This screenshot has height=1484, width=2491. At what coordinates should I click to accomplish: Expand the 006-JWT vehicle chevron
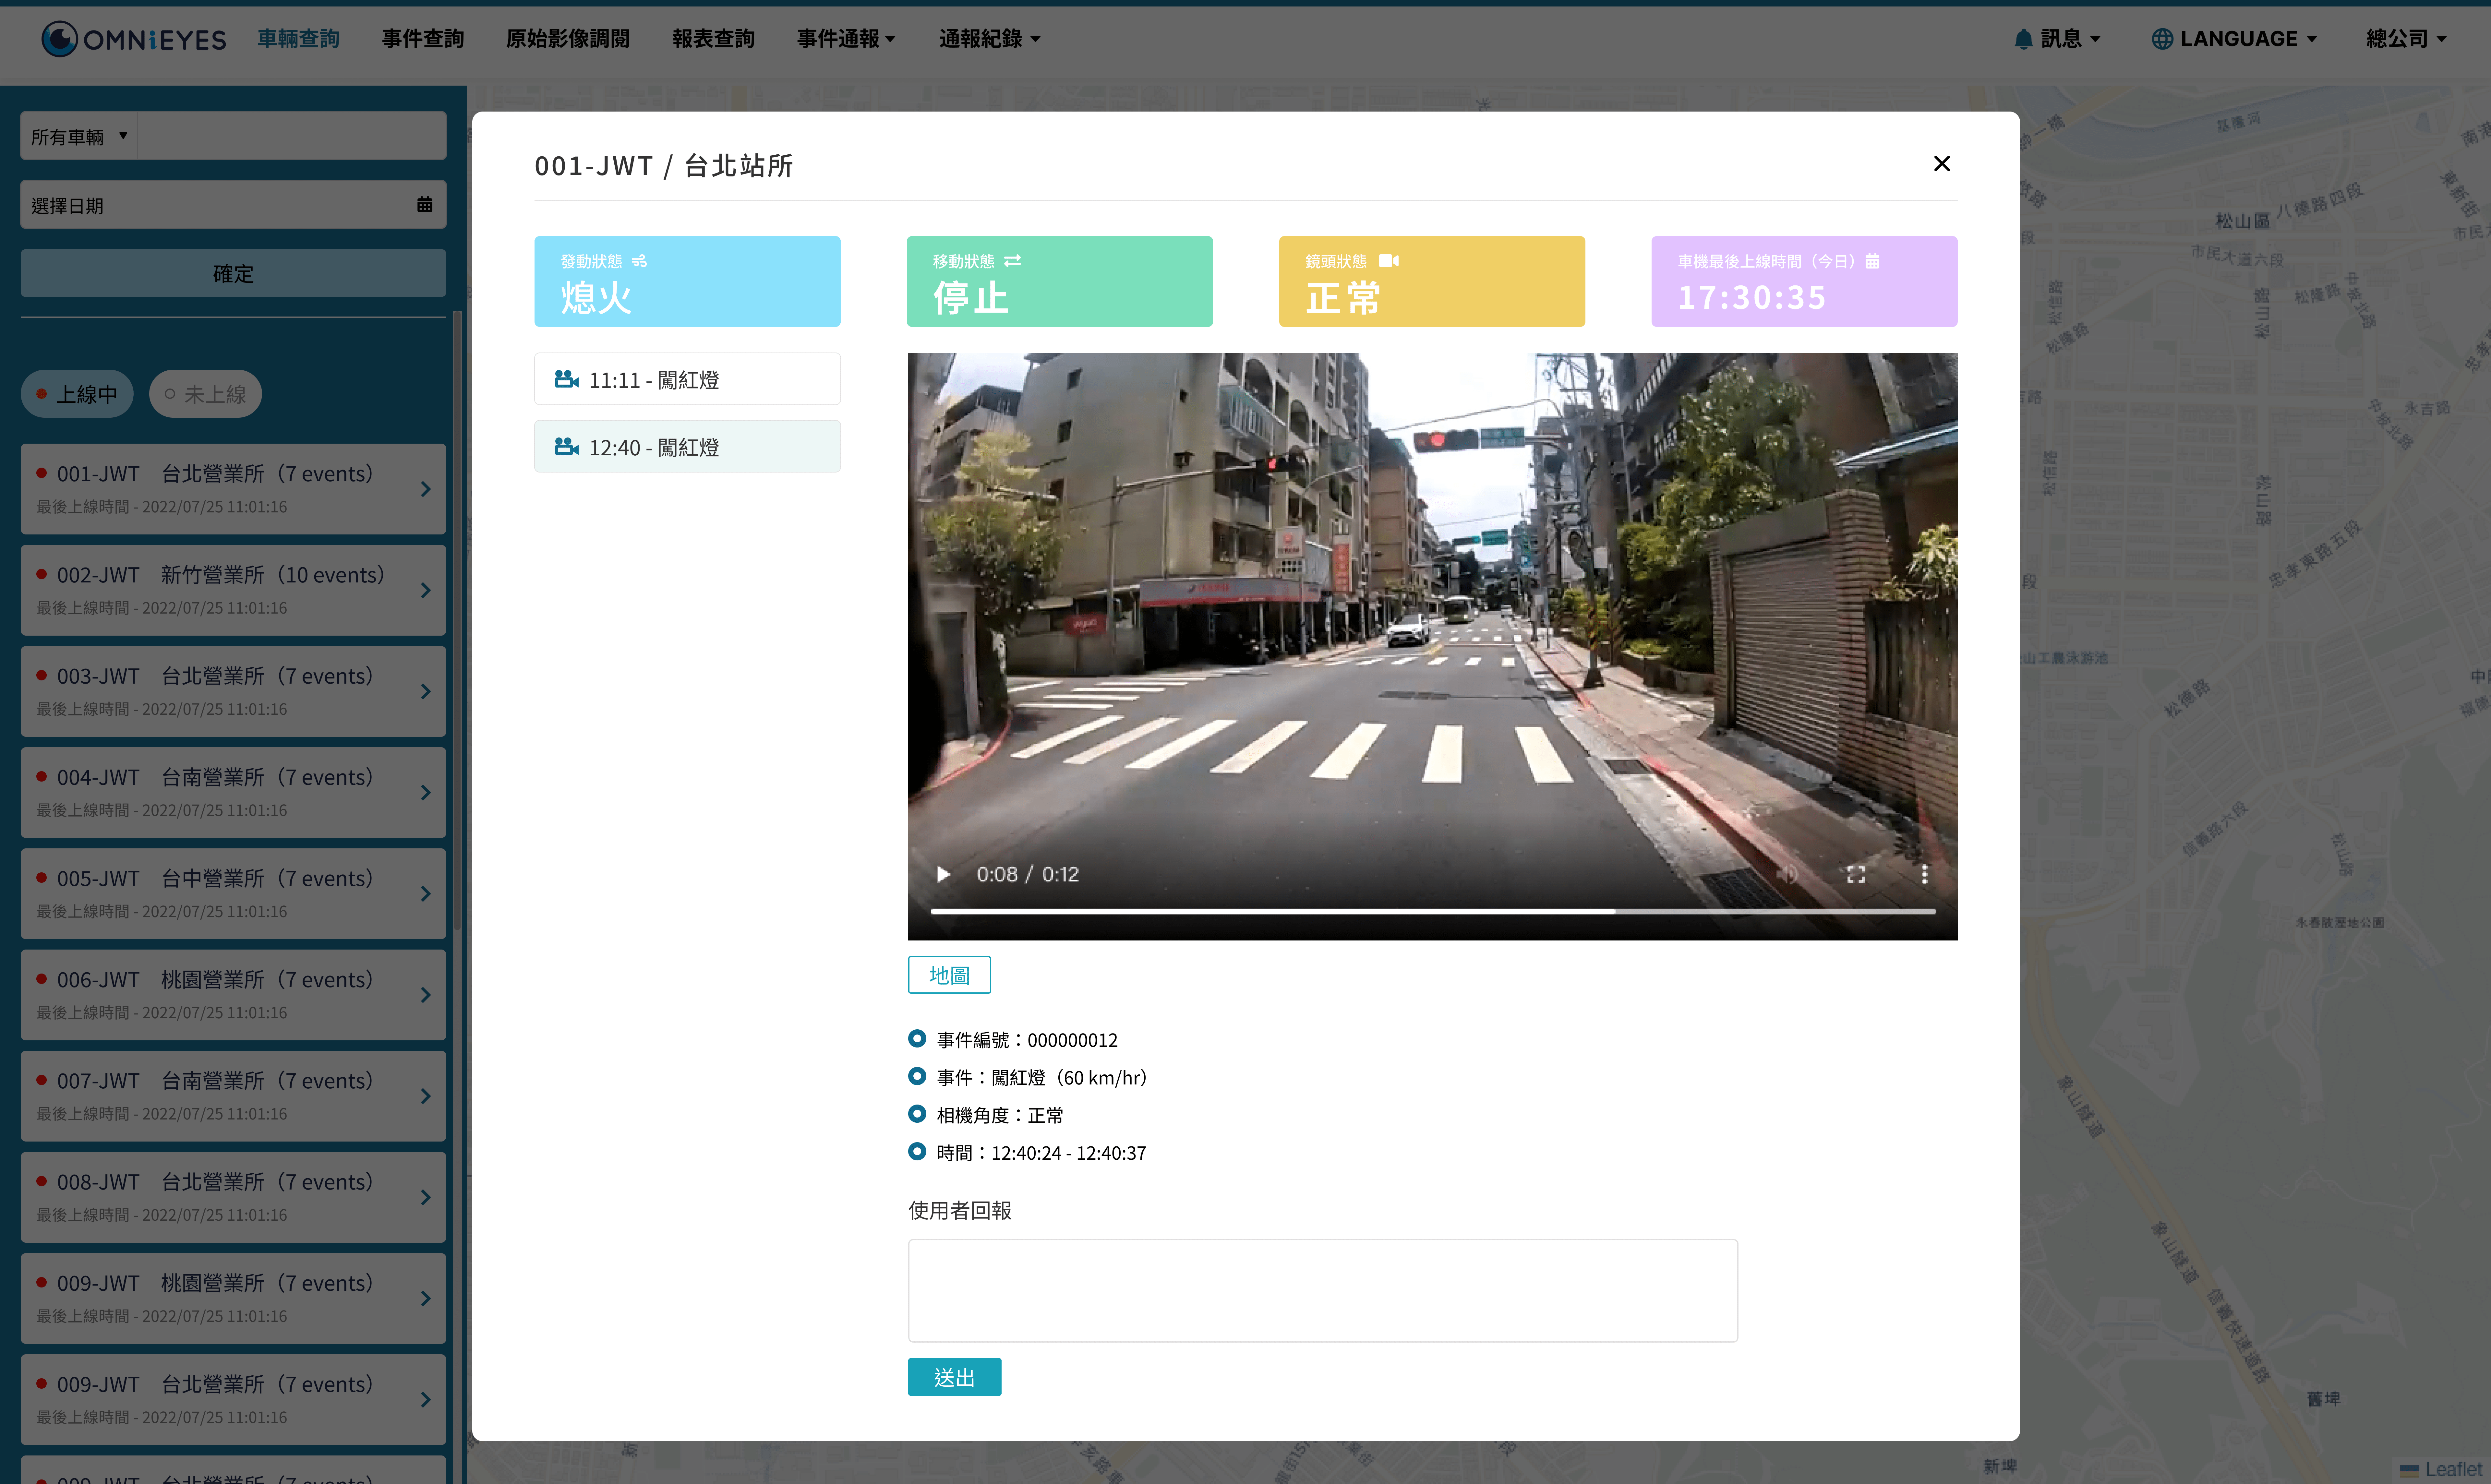point(426,995)
